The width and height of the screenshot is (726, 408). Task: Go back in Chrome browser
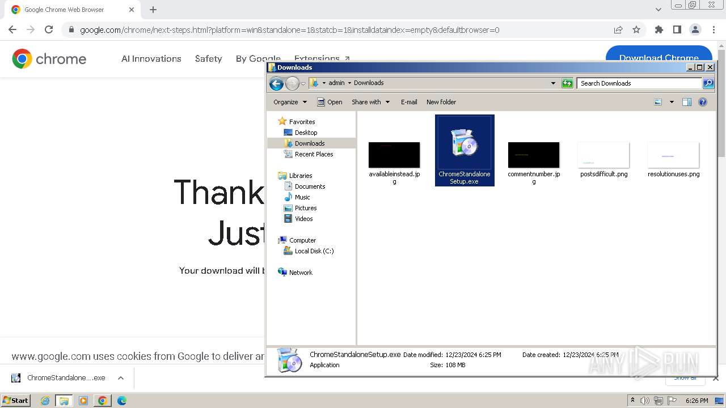[12, 30]
